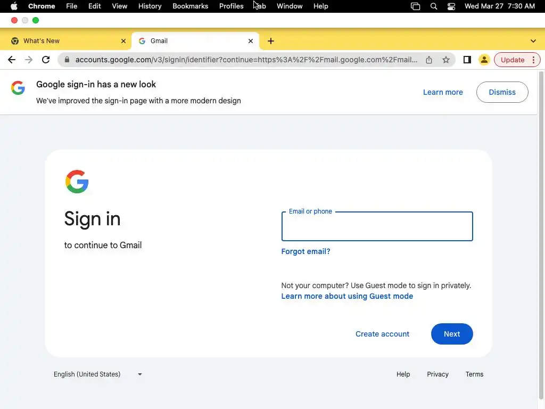The width and height of the screenshot is (545, 409).
Task: Go forward to next page
Action: pyautogui.click(x=29, y=60)
